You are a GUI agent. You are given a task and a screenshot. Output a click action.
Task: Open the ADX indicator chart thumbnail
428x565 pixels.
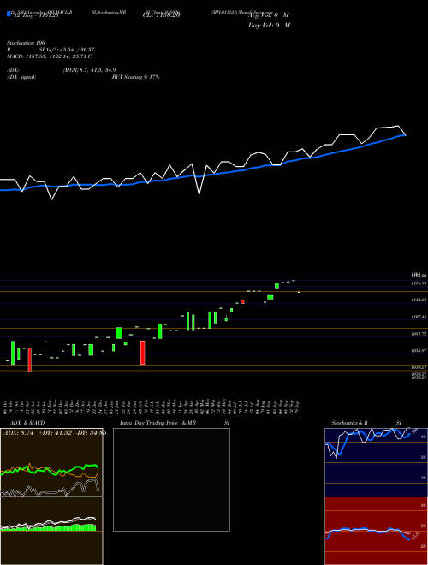pyautogui.click(x=51, y=462)
